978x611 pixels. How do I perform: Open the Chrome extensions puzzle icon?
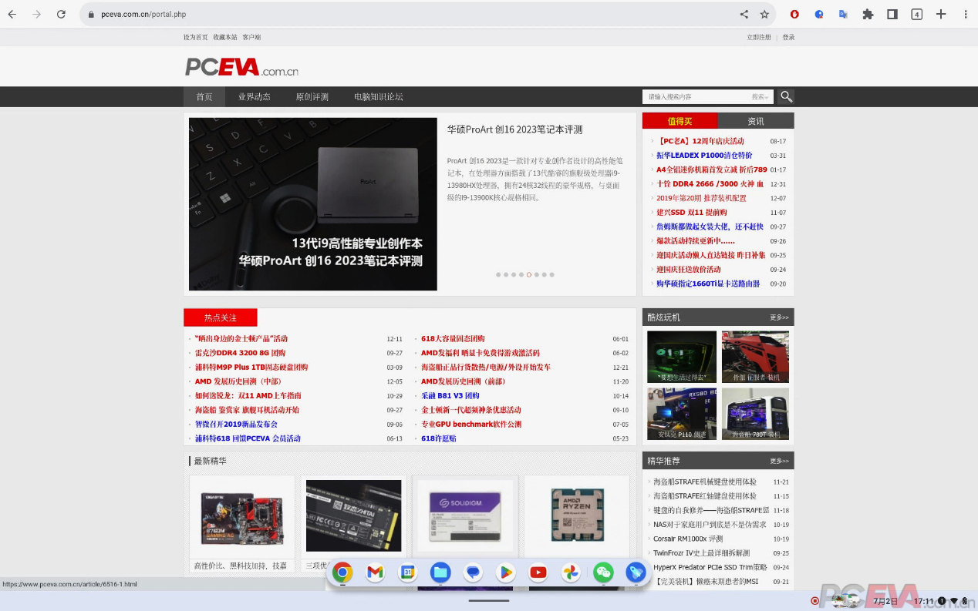coord(868,14)
